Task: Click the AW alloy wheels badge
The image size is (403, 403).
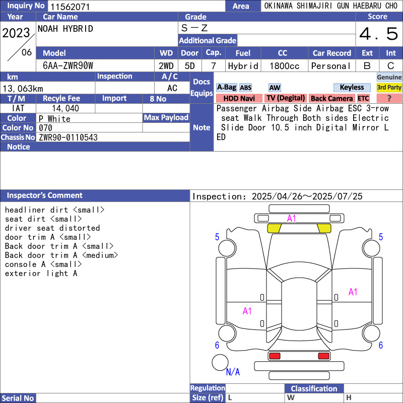Action: pyautogui.click(x=275, y=88)
